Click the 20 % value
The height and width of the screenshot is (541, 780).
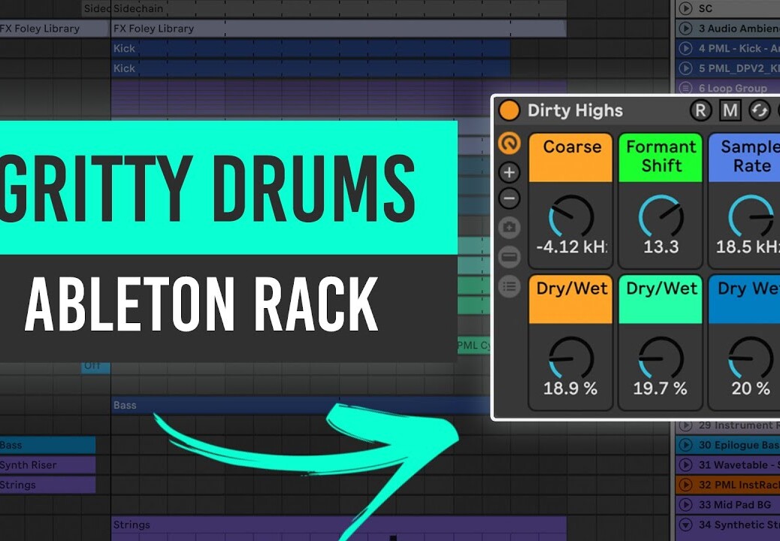[x=751, y=388]
